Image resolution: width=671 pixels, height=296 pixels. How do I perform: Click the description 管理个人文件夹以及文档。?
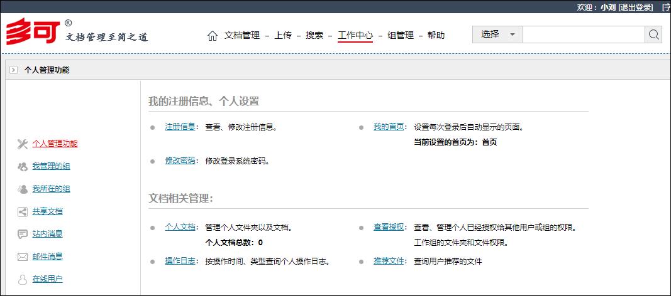coord(248,228)
